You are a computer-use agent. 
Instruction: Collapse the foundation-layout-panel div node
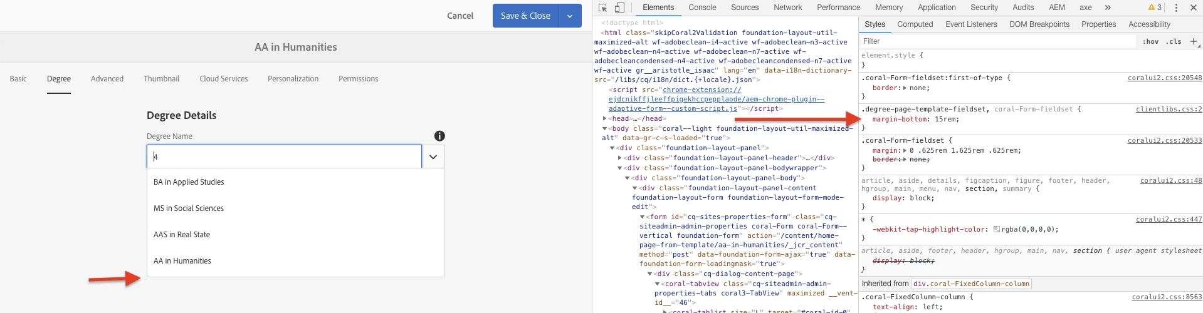612,148
